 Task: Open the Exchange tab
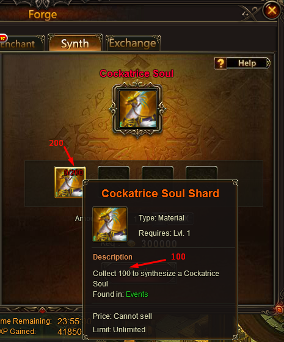133,43
